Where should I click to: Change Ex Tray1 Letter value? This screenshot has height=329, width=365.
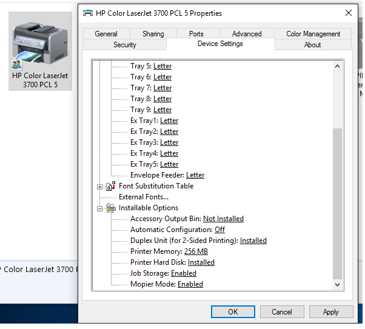169,121
